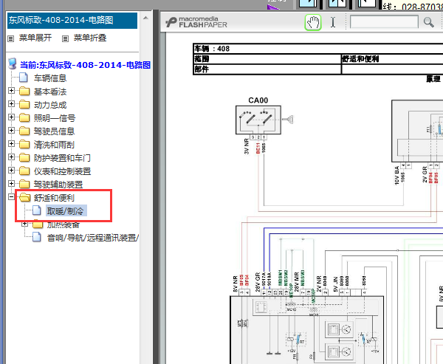Screen dimensions: 443x364
Task: Click the magnifier search icon
Action: click(x=428, y=22)
